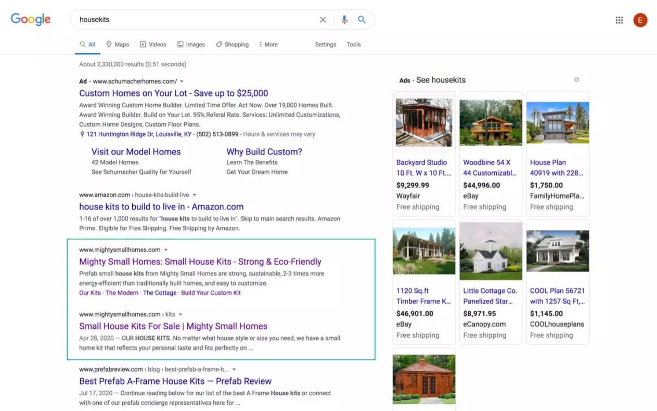Screen dimensions: 657x411
Task: Switch to the Shopping tab
Action: (x=232, y=45)
